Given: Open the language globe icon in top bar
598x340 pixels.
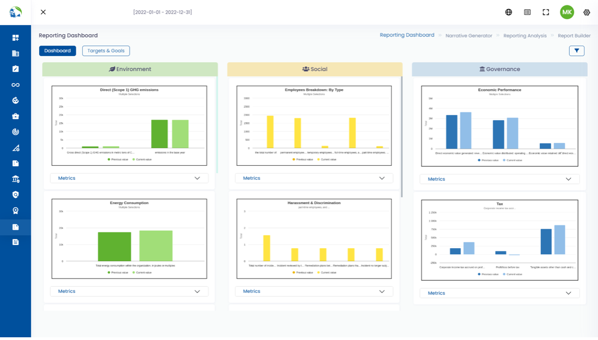Looking at the screenshot, I should coord(509,12).
